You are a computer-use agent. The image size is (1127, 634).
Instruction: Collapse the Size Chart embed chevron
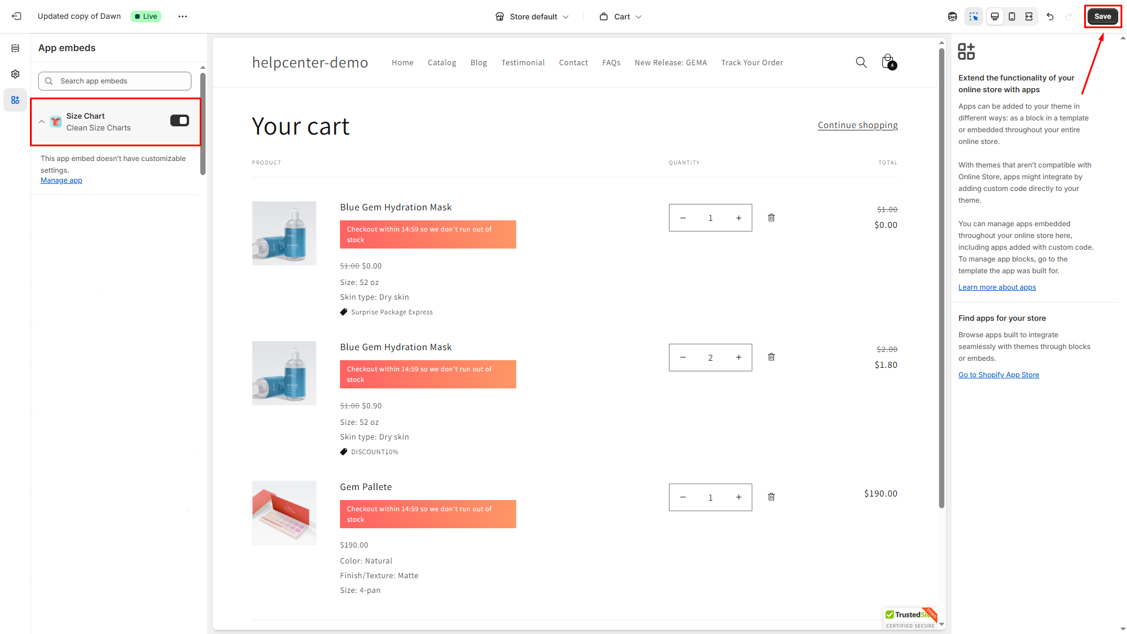(42, 122)
